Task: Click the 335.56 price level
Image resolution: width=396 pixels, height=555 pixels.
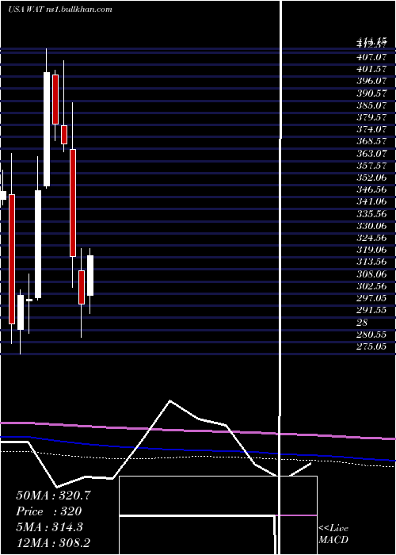Action: point(371,214)
